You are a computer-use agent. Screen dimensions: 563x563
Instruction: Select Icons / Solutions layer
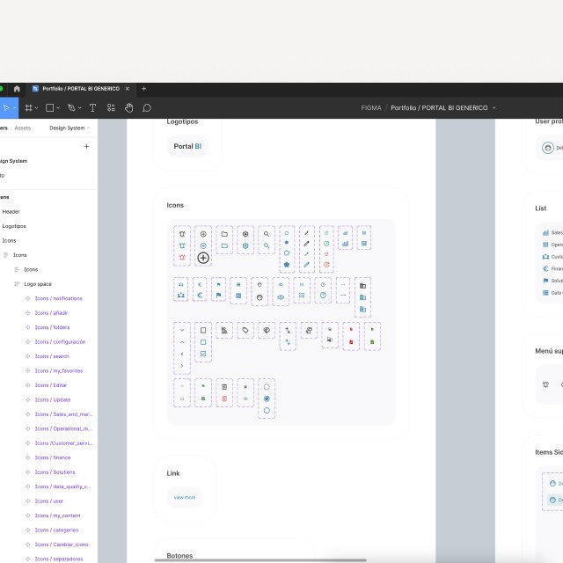pyautogui.click(x=55, y=472)
